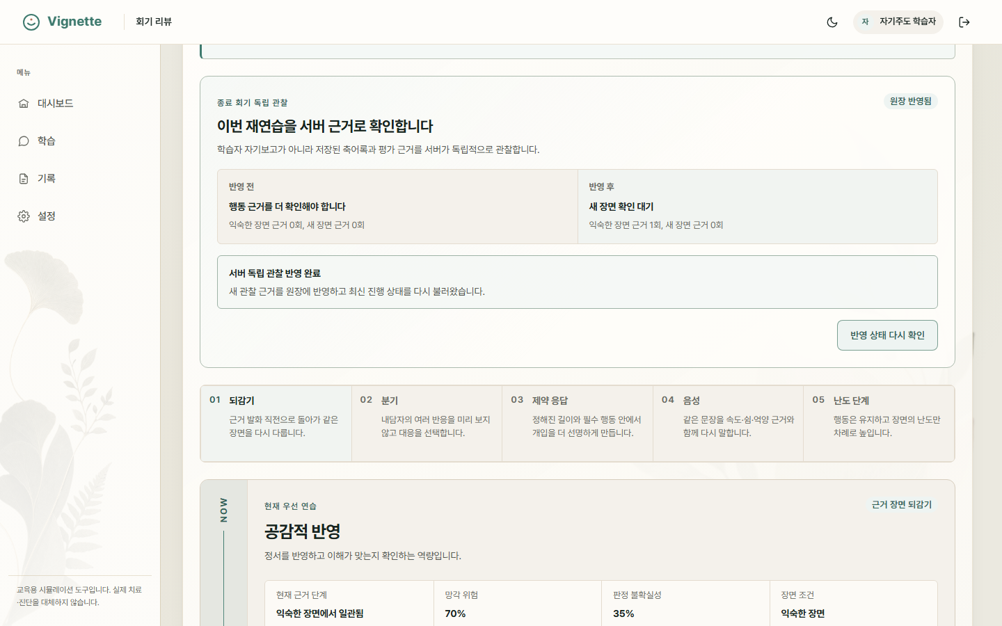
Task: Select the 05 난도 단계 step
Action: [x=879, y=424]
